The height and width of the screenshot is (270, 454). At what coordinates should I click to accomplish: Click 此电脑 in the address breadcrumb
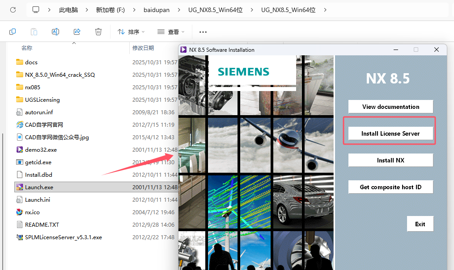pyautogui.click(x=68, y=10)
